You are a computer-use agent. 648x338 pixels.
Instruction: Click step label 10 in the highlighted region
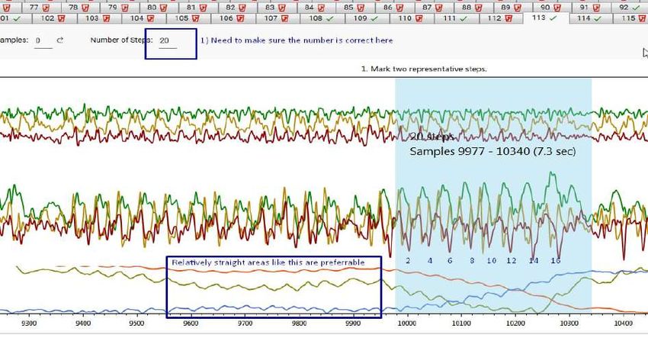click(492, 261)
